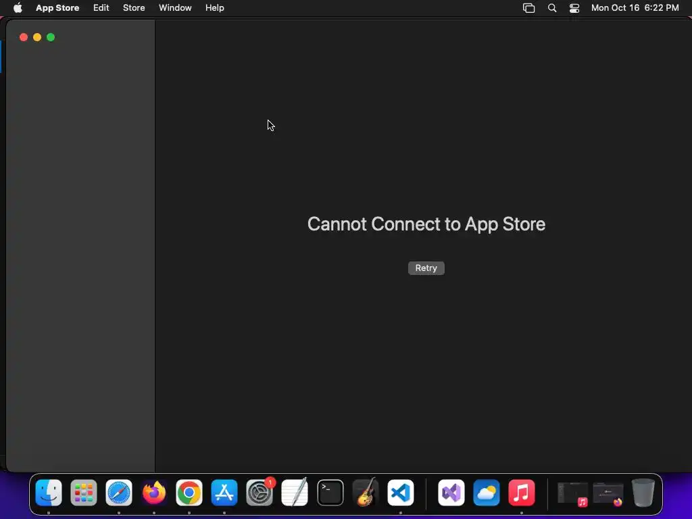Open Spotlight search in the menu bar

point(551,7)
